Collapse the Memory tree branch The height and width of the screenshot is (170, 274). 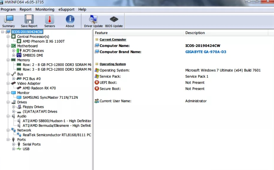point(8,60)
